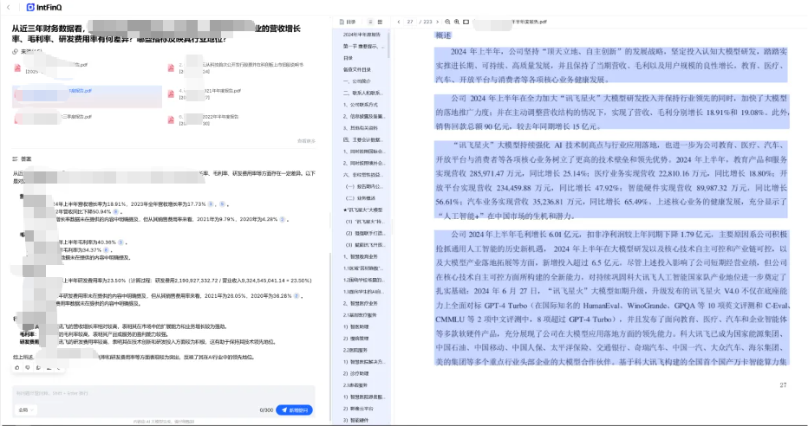Click citation badge after 毛利率为40.36%

click(x=121, y=242)
